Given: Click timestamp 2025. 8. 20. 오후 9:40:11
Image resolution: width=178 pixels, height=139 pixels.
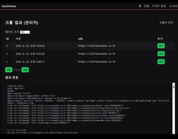Looking at the screenshot, I should pos(30,62).
